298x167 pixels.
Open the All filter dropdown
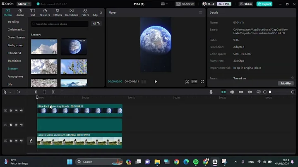click(x=96, y=24)
